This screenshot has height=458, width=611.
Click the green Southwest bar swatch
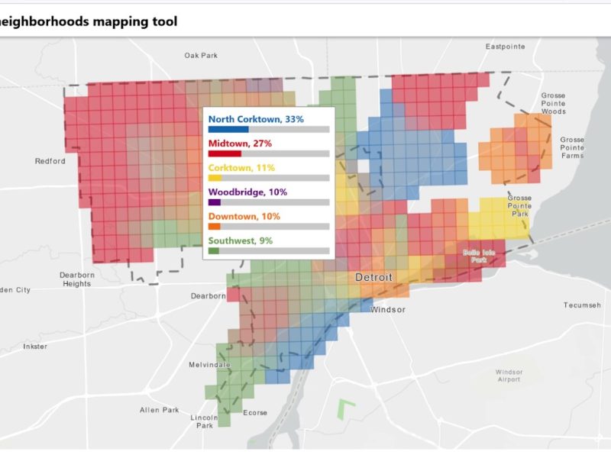pos(213,250)
